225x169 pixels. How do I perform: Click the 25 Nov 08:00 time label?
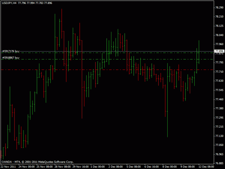coord(45,166)
